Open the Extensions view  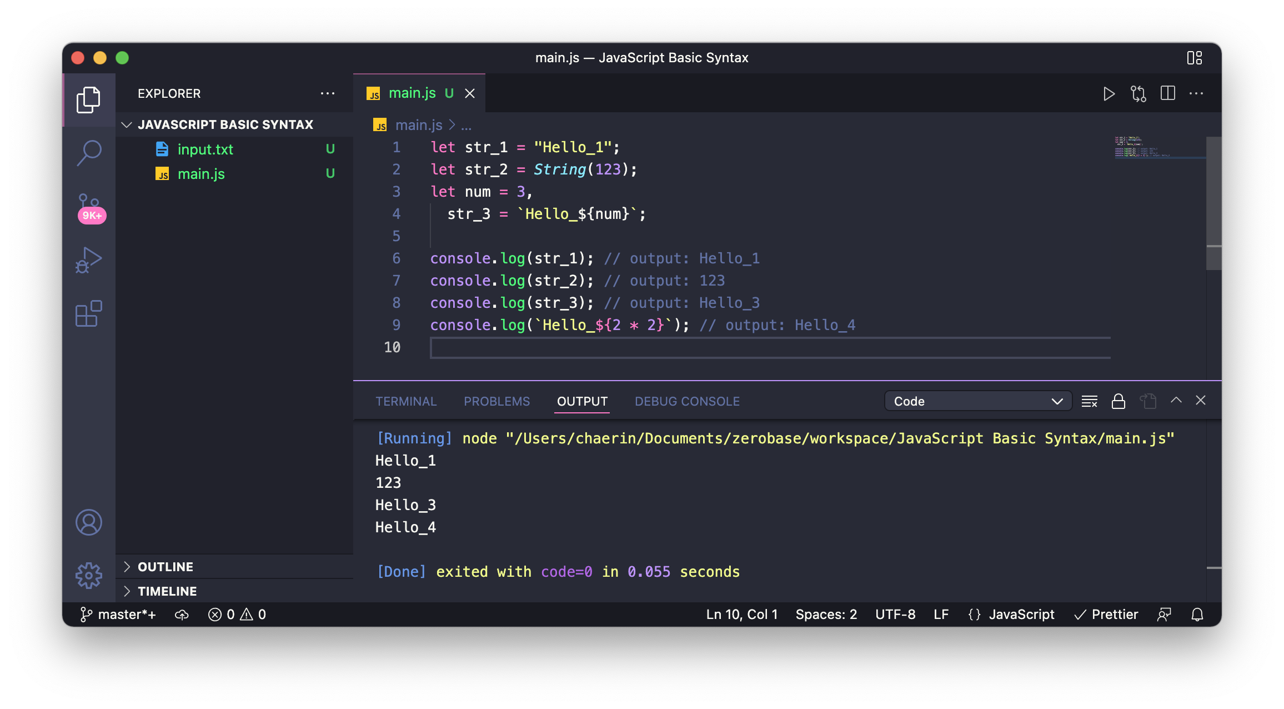pyautogui.click(x=89, y=314)
